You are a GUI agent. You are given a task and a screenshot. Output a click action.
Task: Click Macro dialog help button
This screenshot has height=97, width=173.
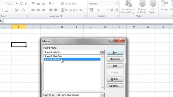pos(111,40)
